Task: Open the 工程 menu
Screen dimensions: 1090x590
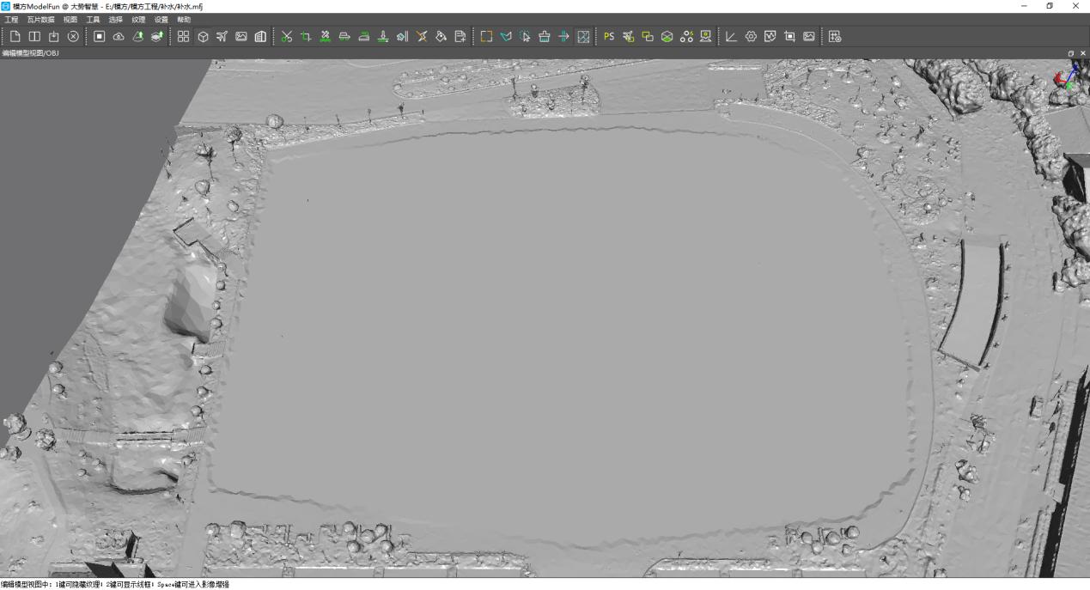Action: click(x=11, y=19)
